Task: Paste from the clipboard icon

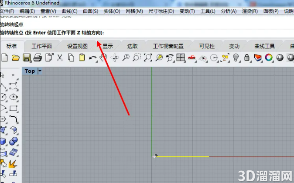Action: click(x=82, y=58)
